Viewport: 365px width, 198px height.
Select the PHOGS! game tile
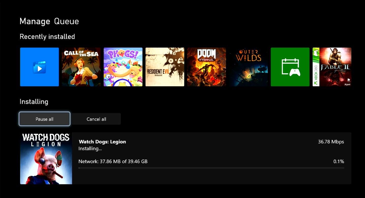click(x=123, y=67)
